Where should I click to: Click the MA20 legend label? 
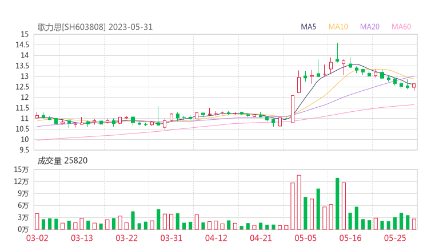click(370, 27)
